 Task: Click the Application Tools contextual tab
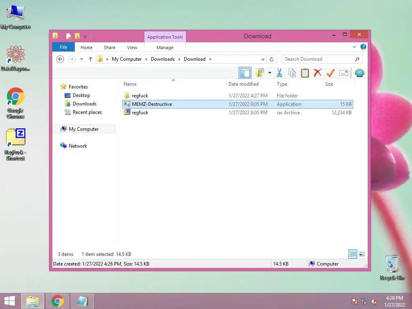(x=165, y=37)
